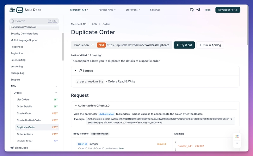Open Create Drafted Order endpoint
The image size is (253, 156).
coord(37,120)
